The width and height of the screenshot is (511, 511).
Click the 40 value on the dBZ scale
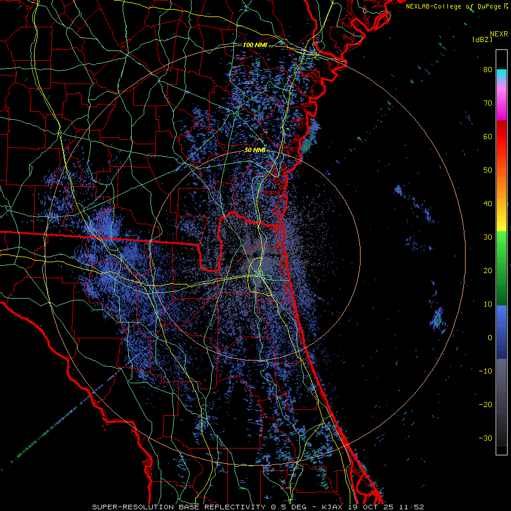pyautogui.click(x=488, y=204)
